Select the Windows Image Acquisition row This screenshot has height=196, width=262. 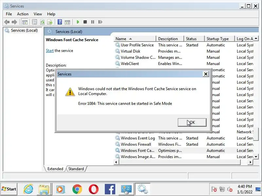click(184, 156)
